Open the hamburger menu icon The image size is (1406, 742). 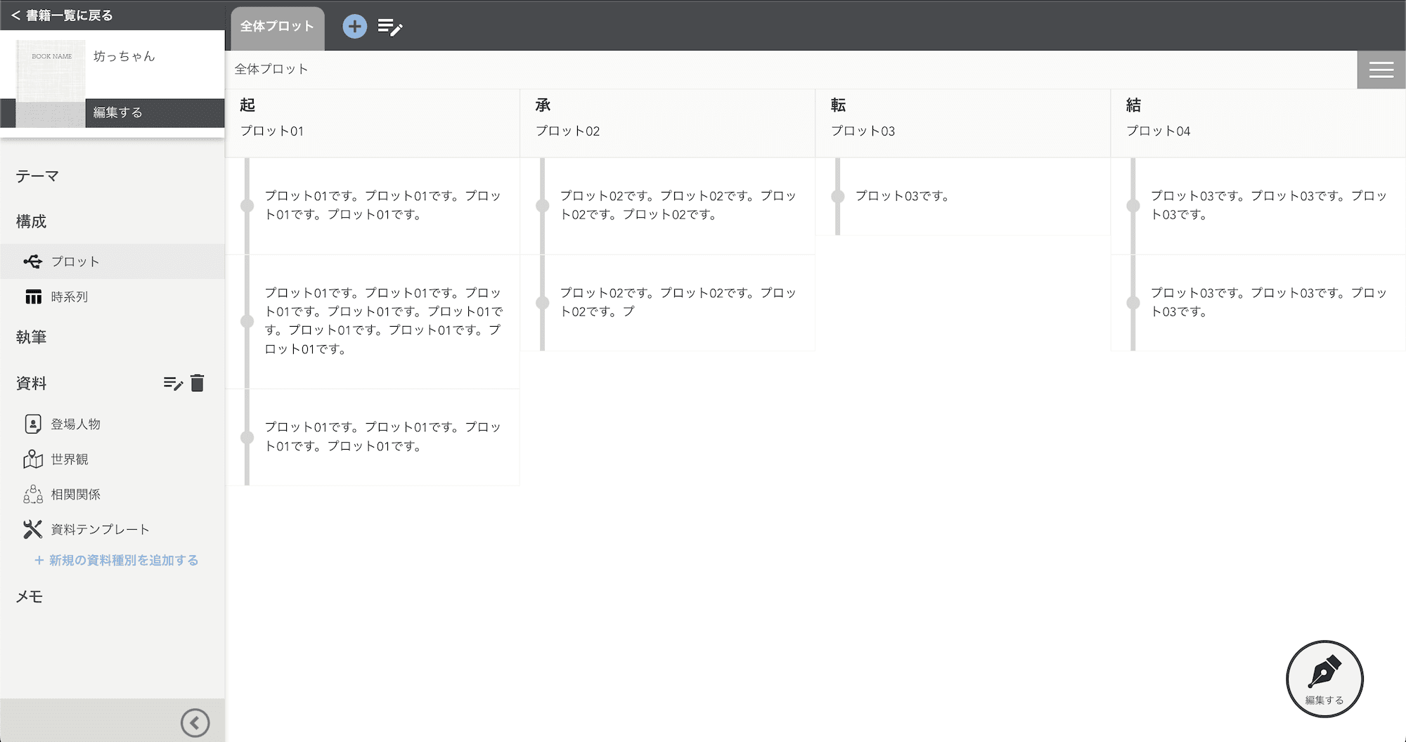(x=1381, y=70)
